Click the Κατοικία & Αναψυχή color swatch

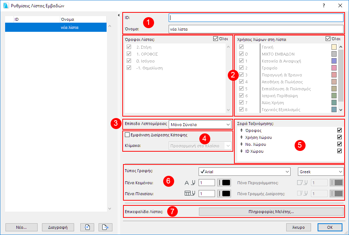pos(334,61)
